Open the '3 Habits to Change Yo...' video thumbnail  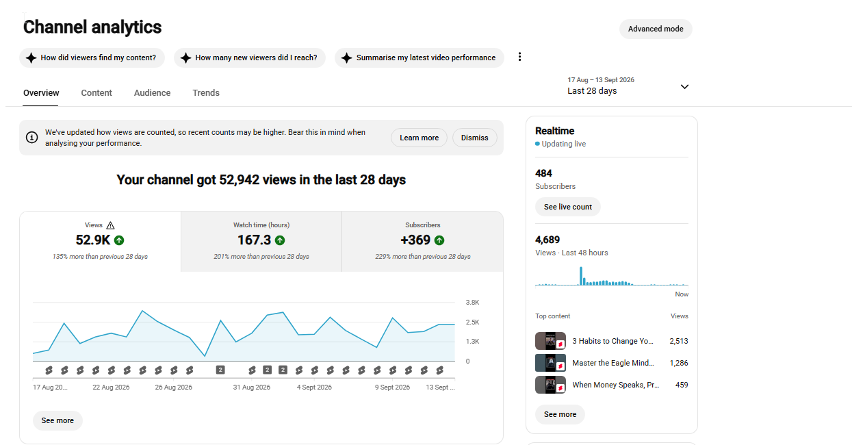[x=550, y=341]
